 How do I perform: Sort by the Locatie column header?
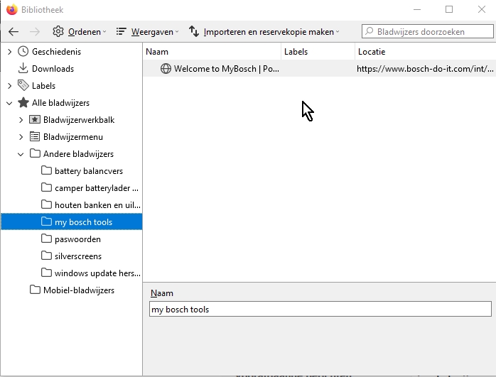click(x=425, y=52)
